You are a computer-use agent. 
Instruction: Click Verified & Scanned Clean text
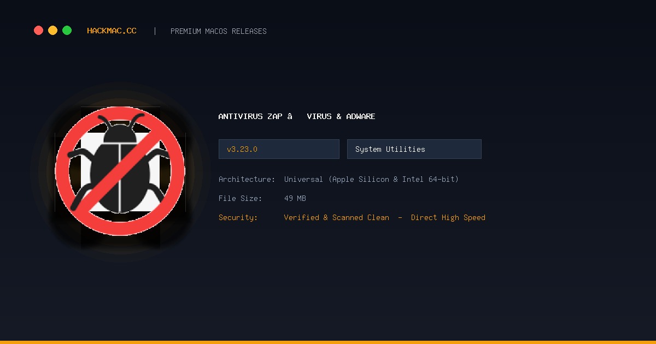point(337,217)
